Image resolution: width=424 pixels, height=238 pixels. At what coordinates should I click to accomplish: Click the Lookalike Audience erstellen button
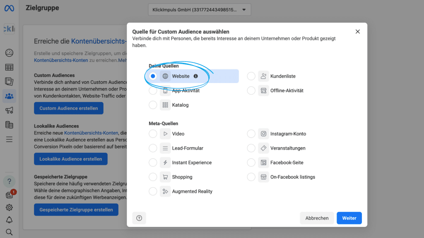pyautogui.click(x=71, y=159)
